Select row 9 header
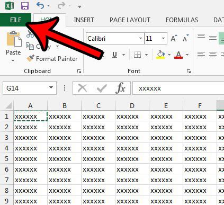Viewport: 224px width, 205px height. pos(7,201)
